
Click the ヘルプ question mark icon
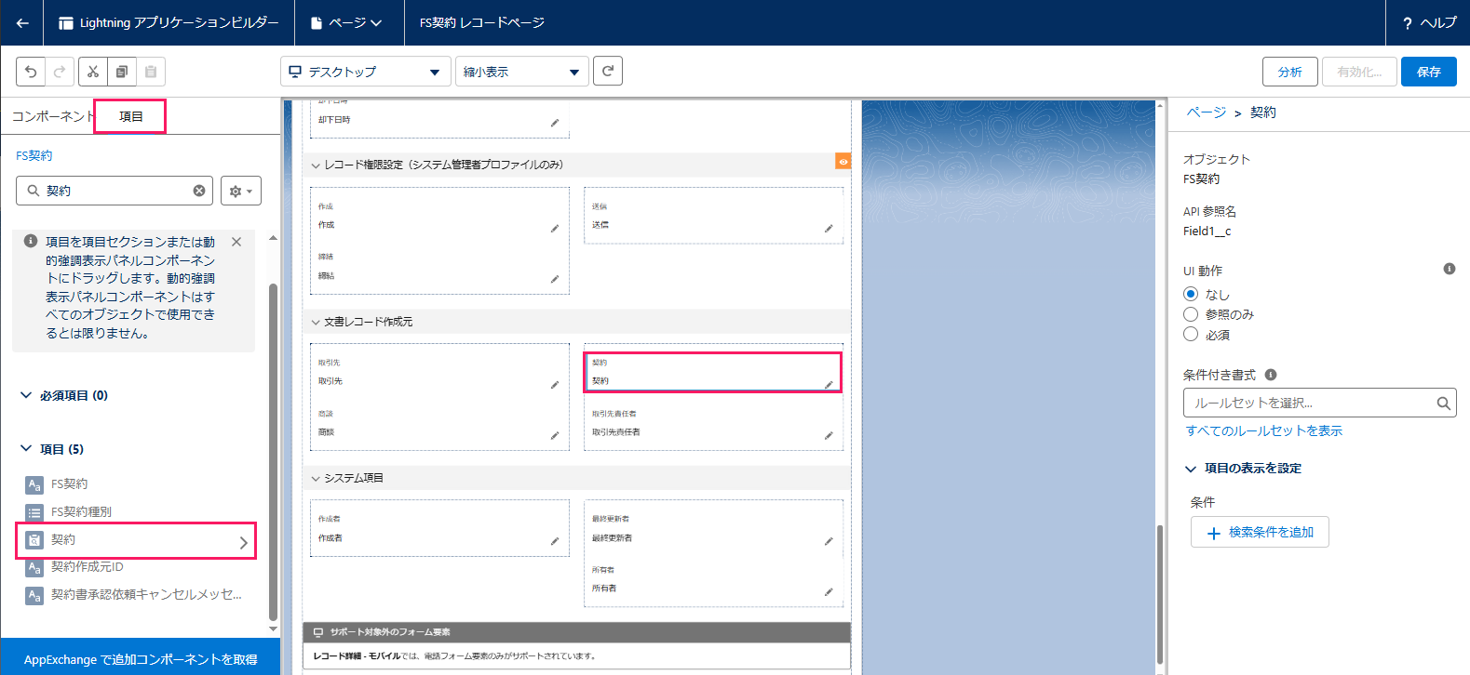(1408, 23)
